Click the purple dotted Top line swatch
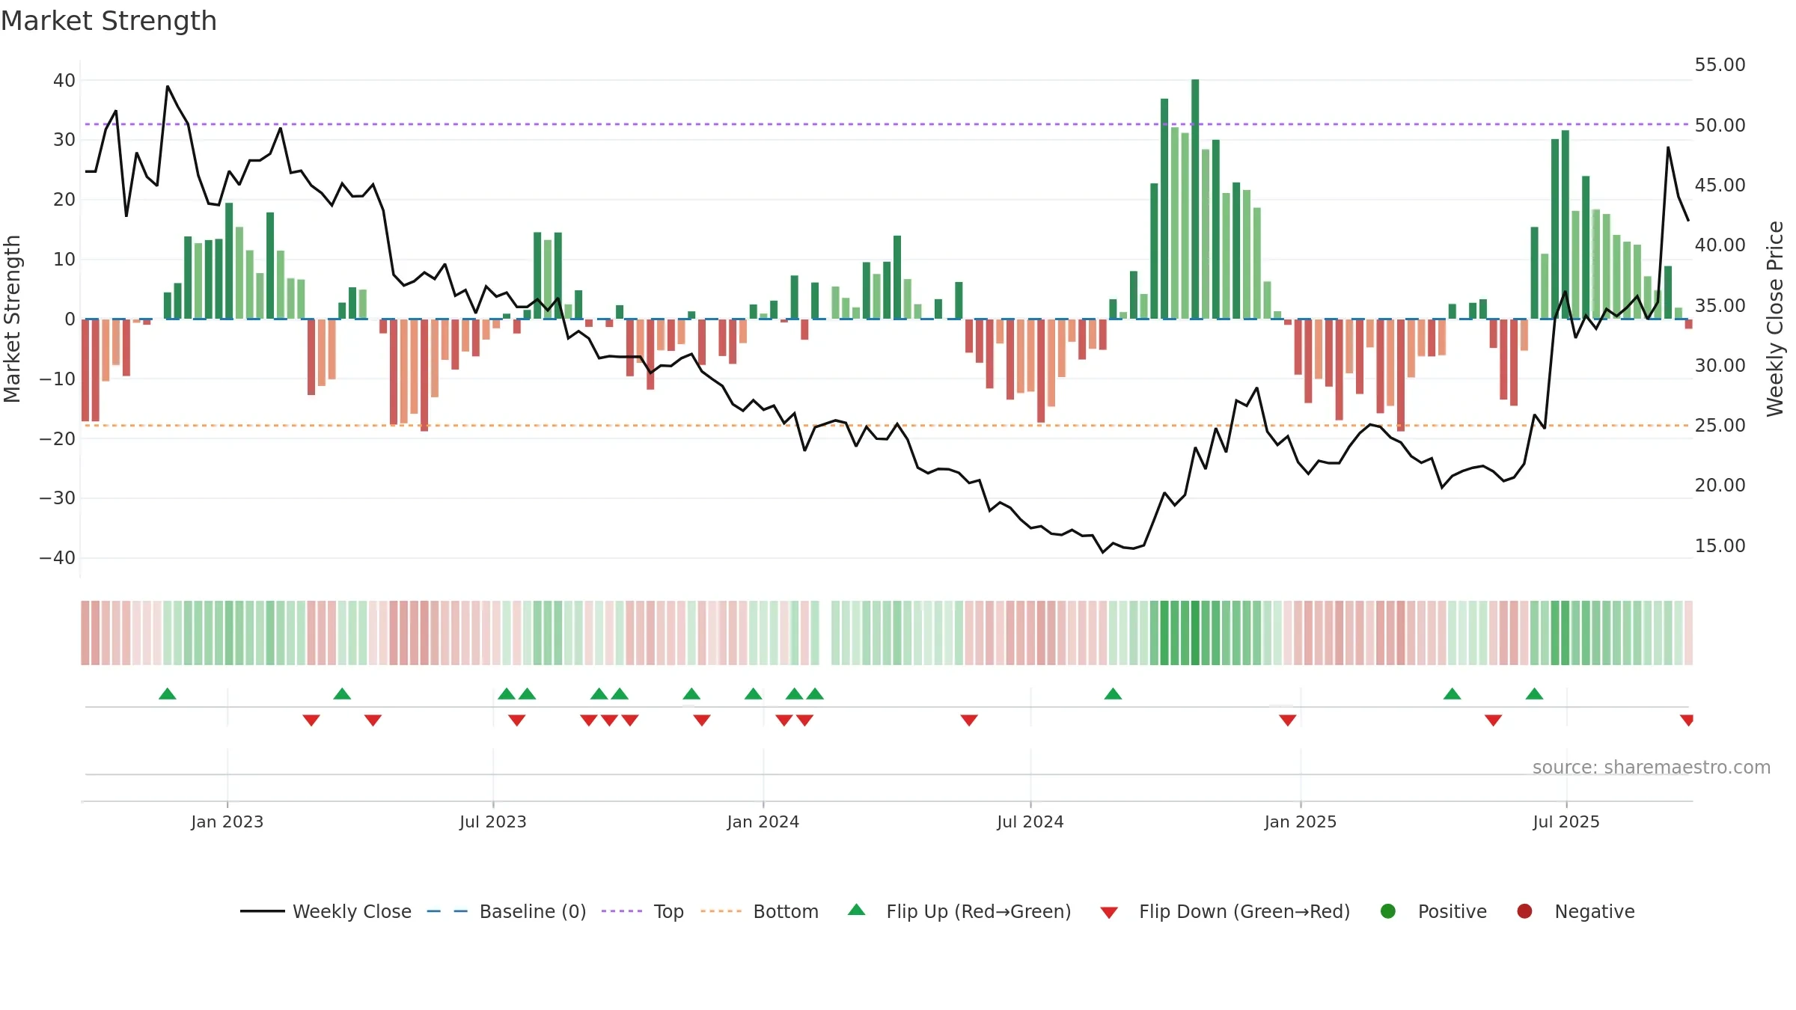The width and height of the screenshot is (1796, 1010). pos(622,911)
